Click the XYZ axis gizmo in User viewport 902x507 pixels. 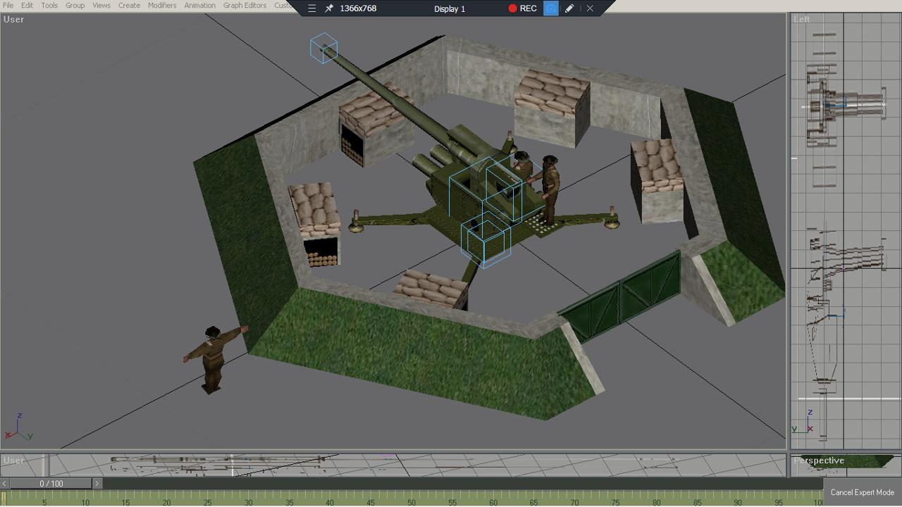19,427
